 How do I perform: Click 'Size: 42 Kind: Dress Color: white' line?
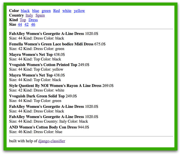(x=37, y=90)
